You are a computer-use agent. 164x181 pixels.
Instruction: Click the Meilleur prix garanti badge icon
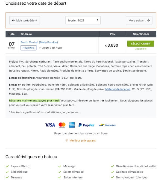(67, 140)
